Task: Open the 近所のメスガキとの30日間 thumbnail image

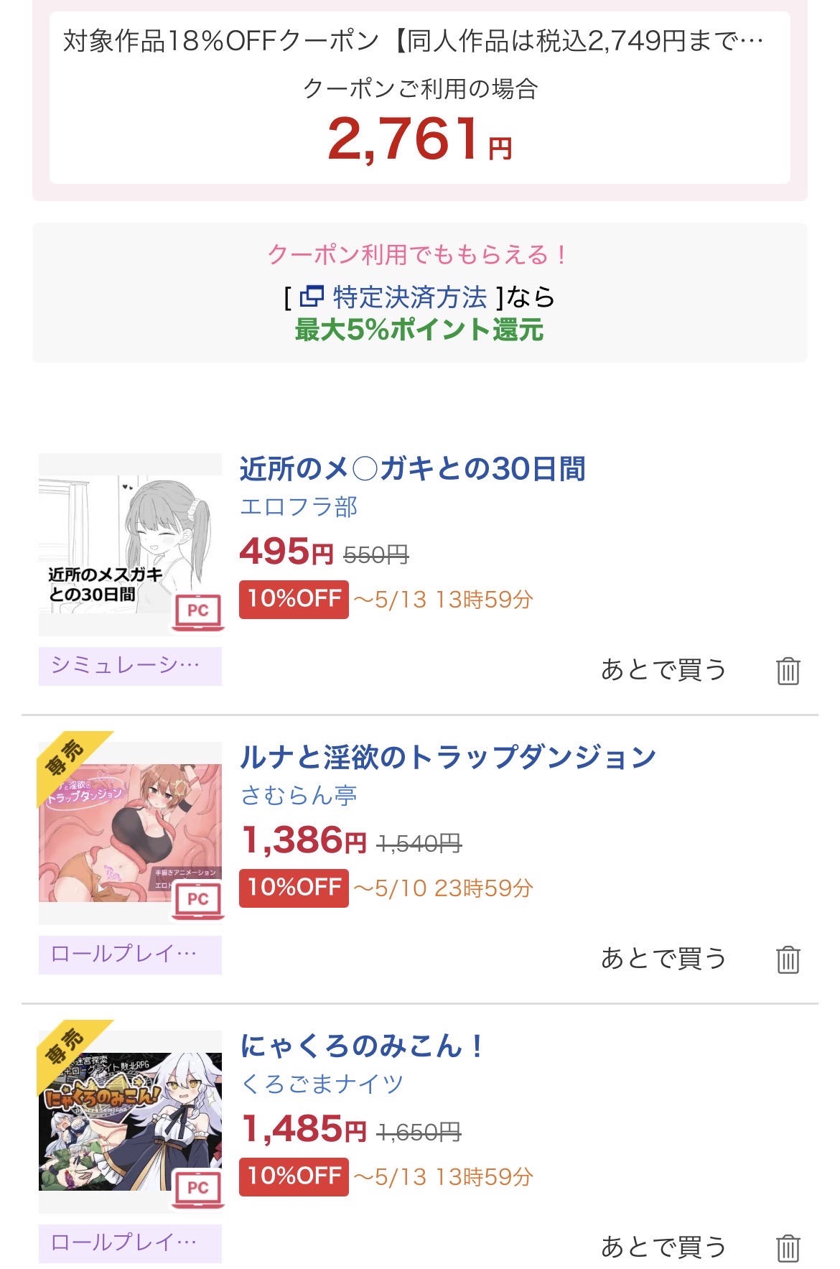Action: click(130, 544)
